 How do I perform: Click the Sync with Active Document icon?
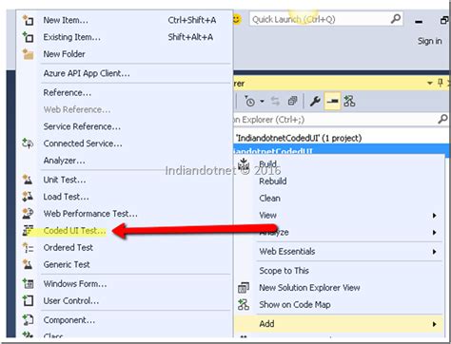click(275, 102)
